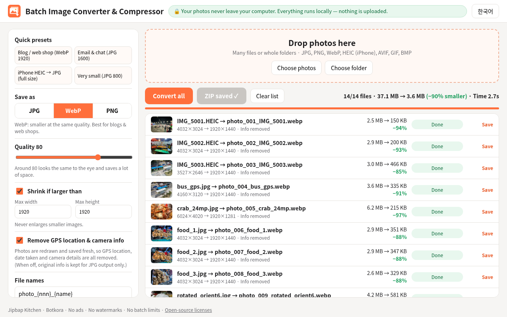Select PNG output format

[112, 111]
